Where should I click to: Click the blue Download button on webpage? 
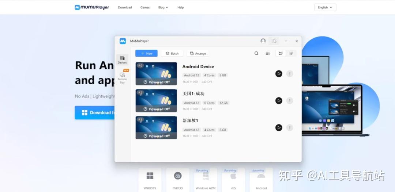click(x=95, y=112)
